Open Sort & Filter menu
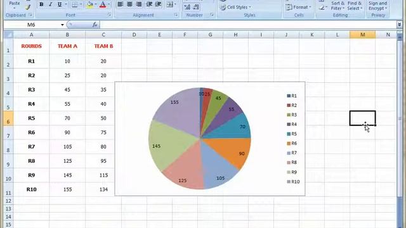 tap(338, 6)
